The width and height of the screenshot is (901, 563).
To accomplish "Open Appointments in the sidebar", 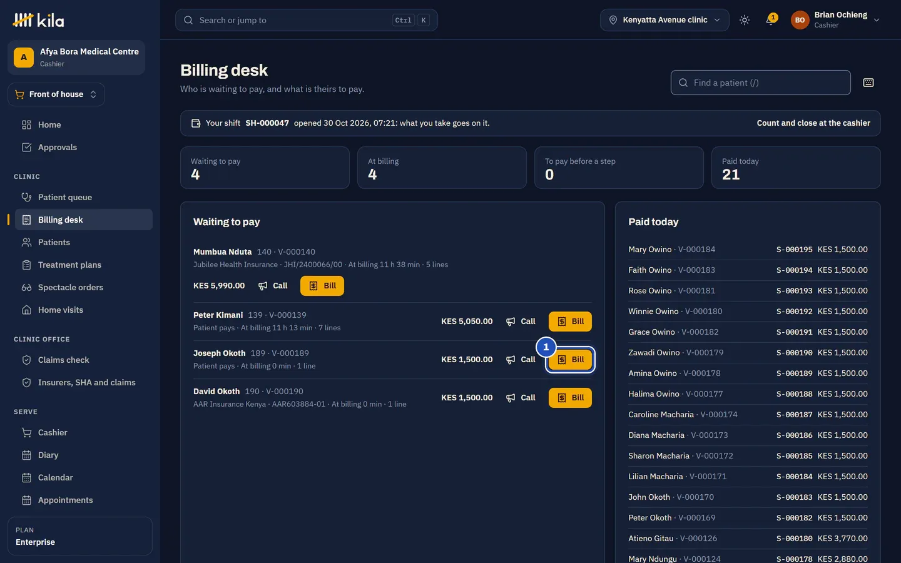I will [x=84, y=500].
